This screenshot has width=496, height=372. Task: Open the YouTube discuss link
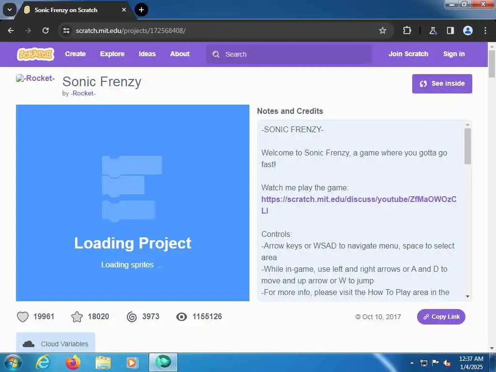359,205
